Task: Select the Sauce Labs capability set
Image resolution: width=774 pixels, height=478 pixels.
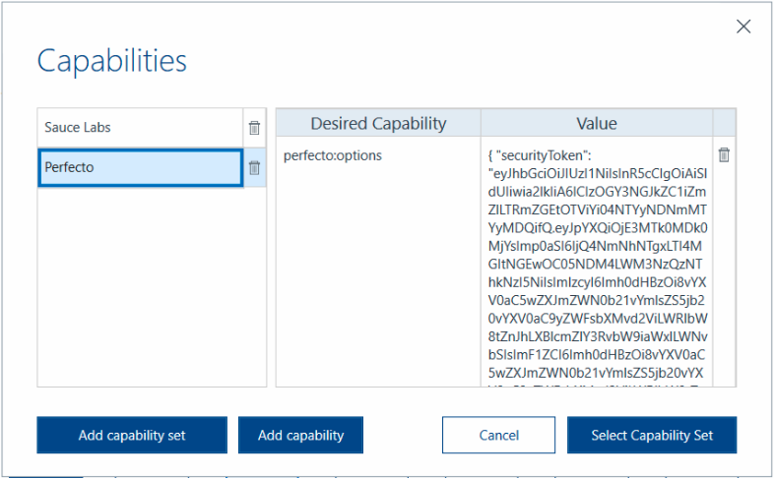Action: pyautogui.click(x=138, y=128)
